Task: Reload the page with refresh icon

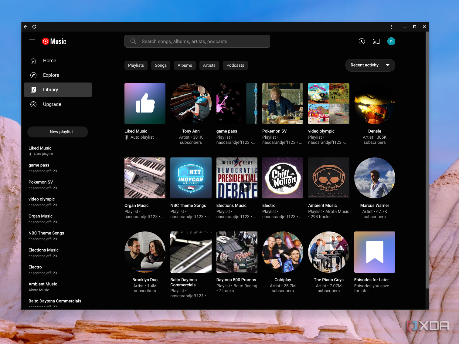Action: click(34, 27)
